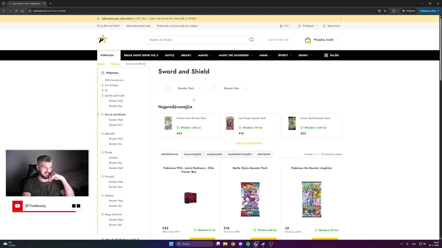Viewport: 442px width, 248px height.
Task: Click the weather widget on taskbar
Action: [x=9, y=244]
